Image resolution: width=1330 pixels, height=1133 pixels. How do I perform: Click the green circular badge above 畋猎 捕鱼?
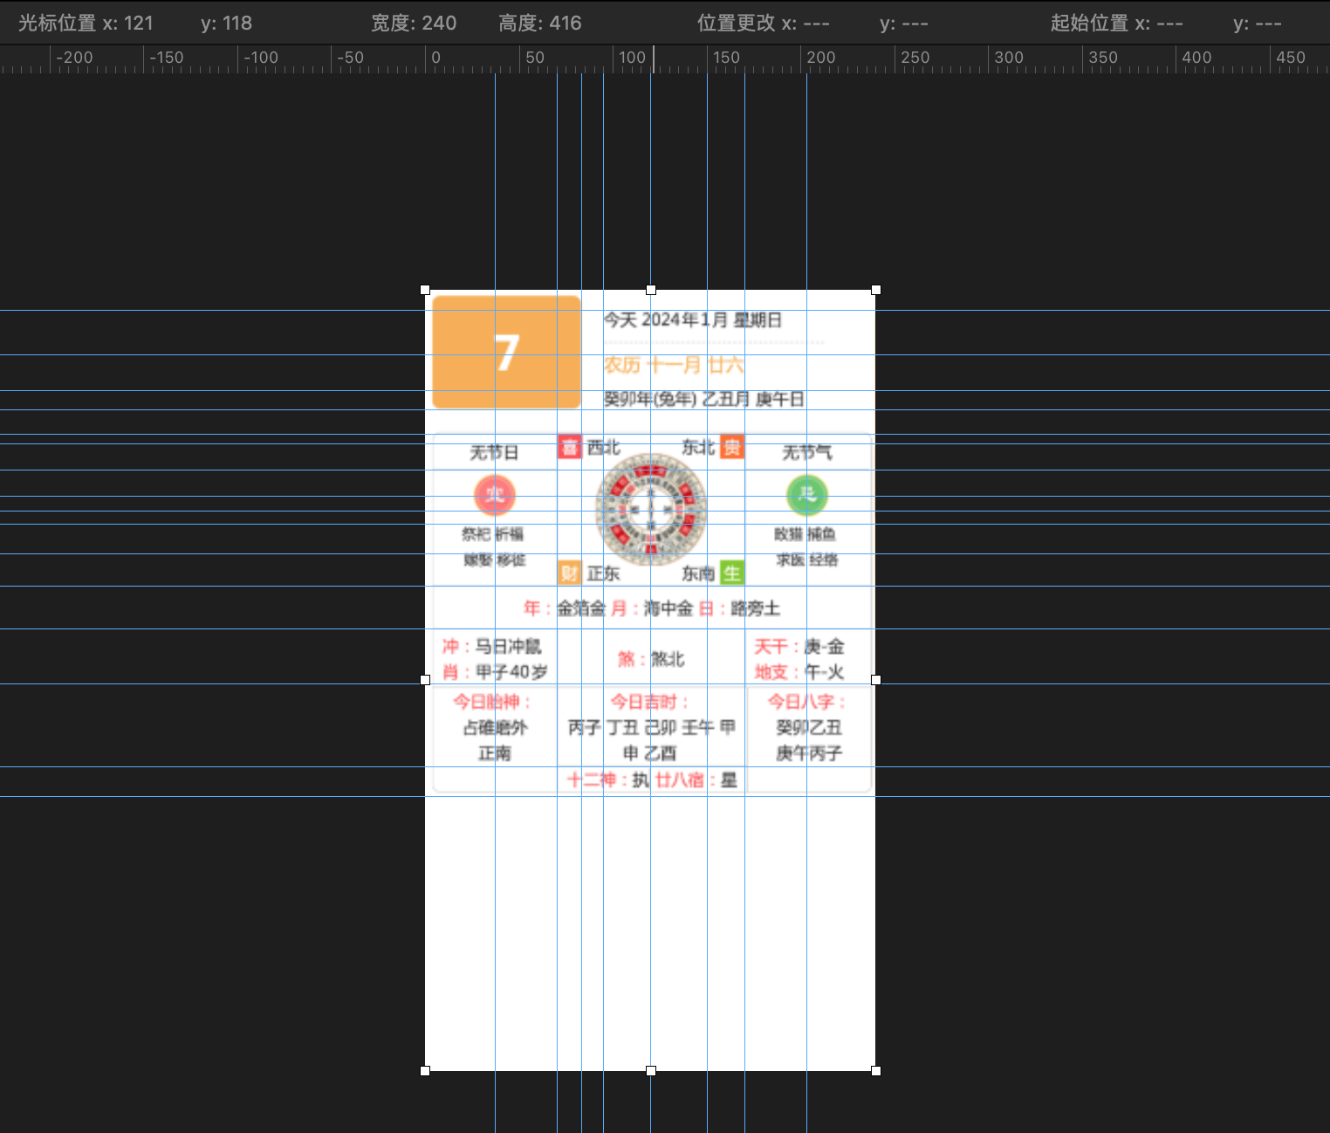pyautogui.click(x=807, y=496)
